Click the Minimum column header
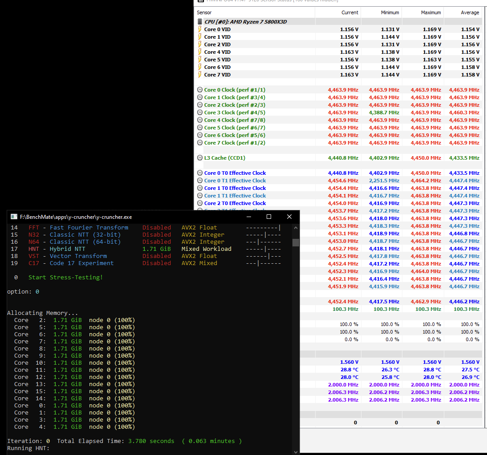Image resolution: width=487 pixels, height=455 pixels. [x=390, y=12]
